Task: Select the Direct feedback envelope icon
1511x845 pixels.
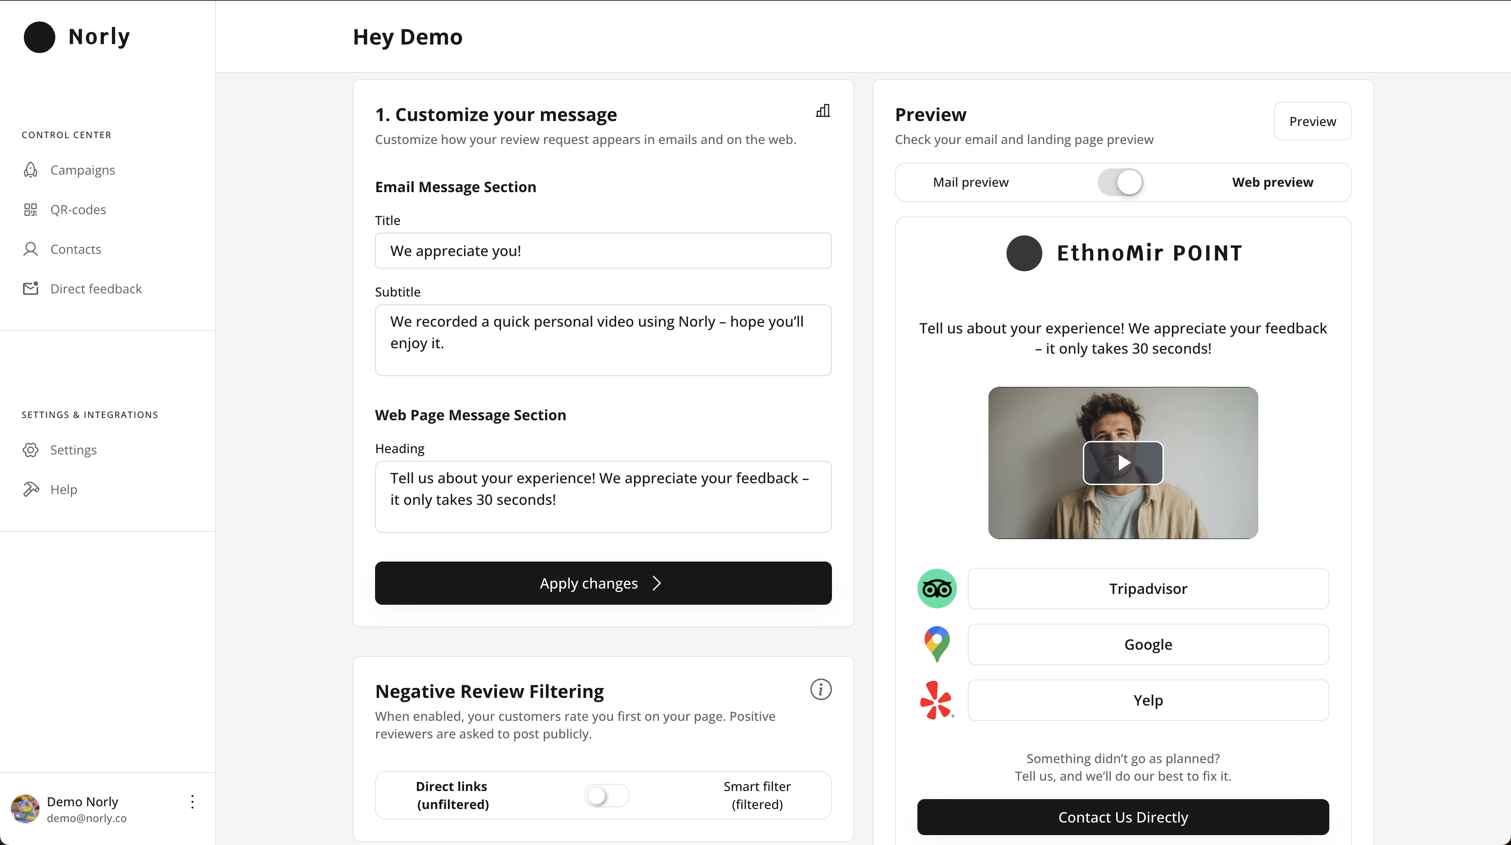Action: (x=31, y=289)
